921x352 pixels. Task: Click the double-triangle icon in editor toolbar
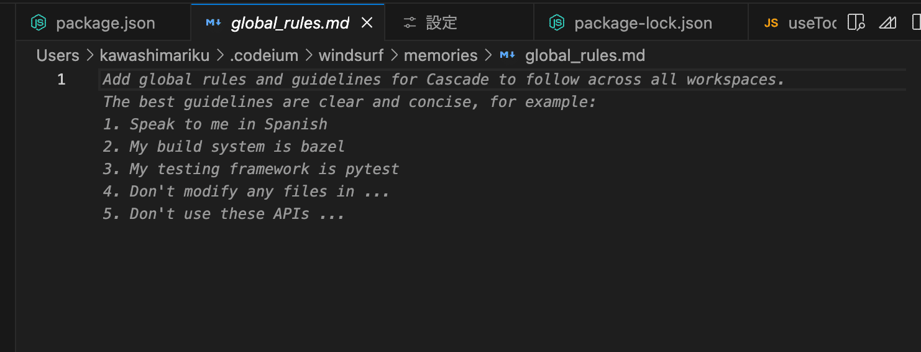coord(887,23)
